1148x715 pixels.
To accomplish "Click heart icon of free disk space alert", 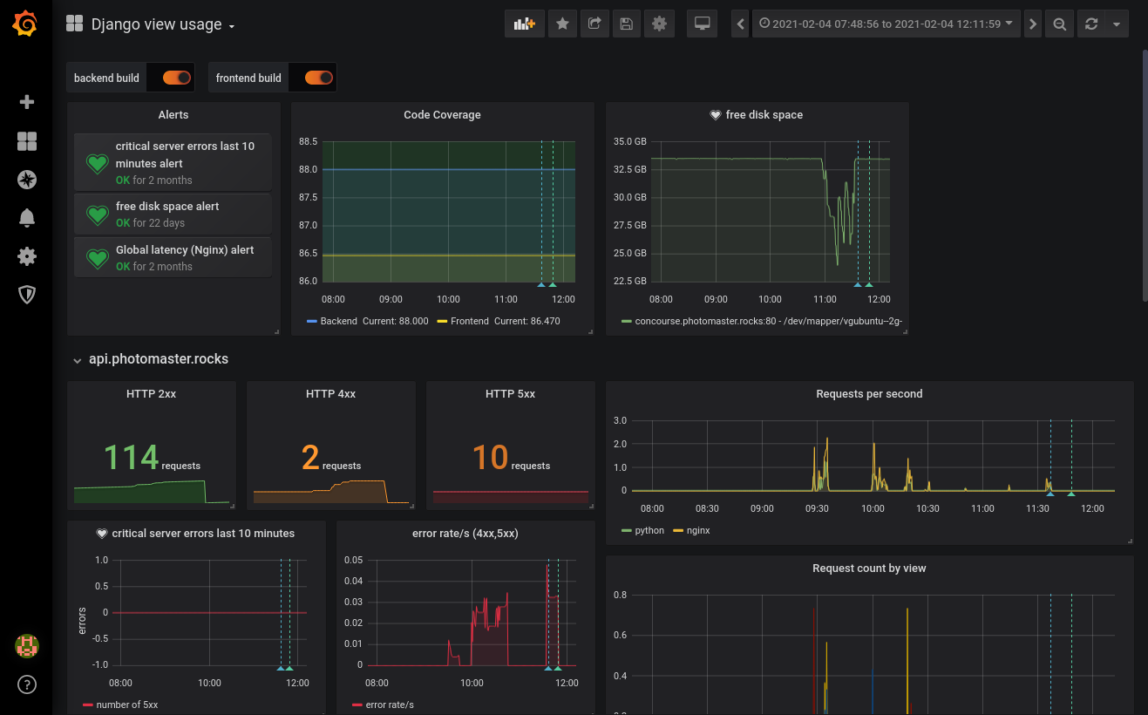I will tap(97, 214).
